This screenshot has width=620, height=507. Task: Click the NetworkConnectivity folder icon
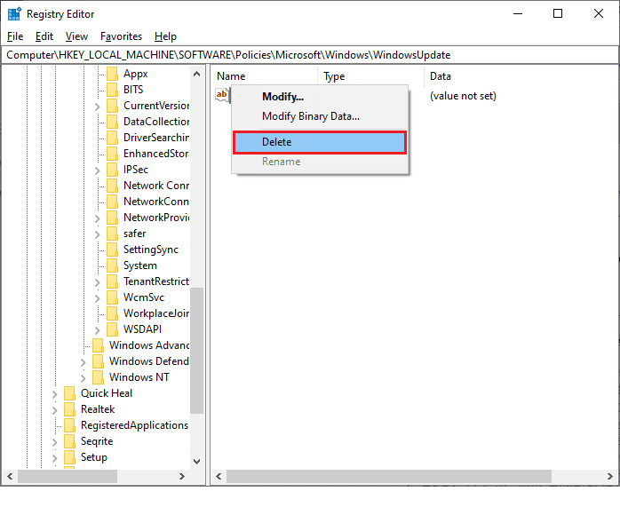point(112,202)
